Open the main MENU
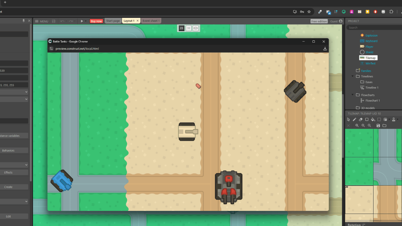 [x=41, y=21]
